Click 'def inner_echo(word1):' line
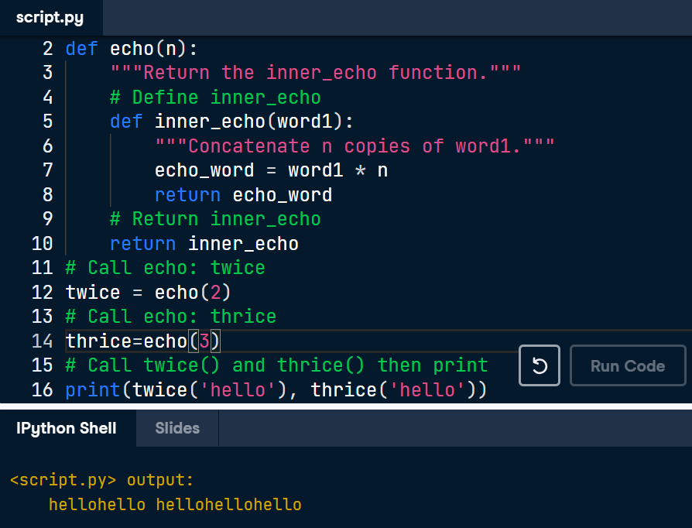This screenshot has width=692, height=528. pyautogui.click(x=231, y=122)
